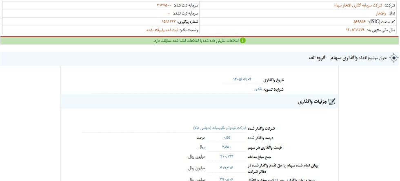
Task: Select book cost value ۴۱۹,۳۱۶
Action: [226, 168]
